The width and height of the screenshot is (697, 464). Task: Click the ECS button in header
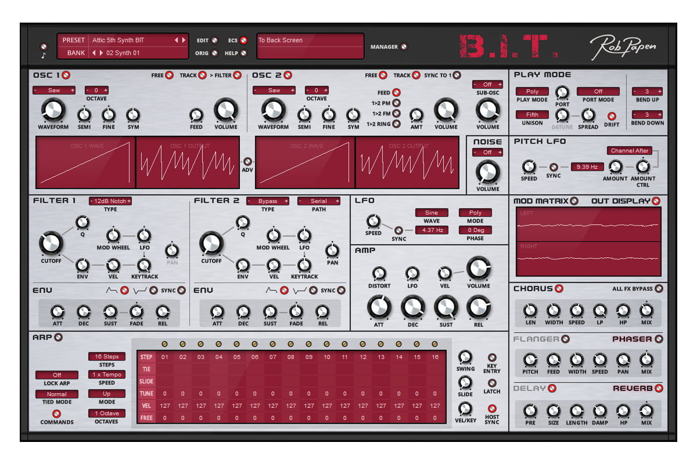243,41
